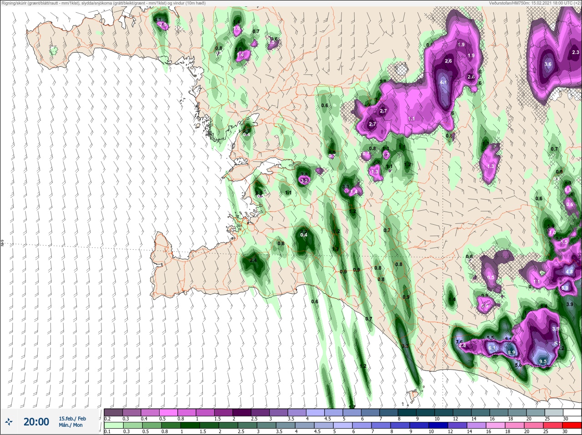Click the 8.9 precipitation value on the map

(x=511, y=352)
